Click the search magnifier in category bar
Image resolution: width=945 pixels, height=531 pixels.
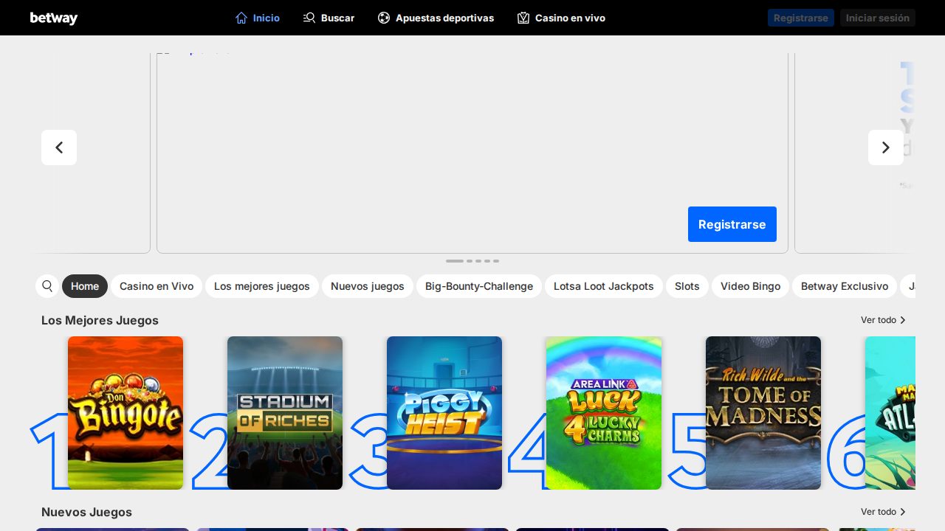click(x=47, y=286)
